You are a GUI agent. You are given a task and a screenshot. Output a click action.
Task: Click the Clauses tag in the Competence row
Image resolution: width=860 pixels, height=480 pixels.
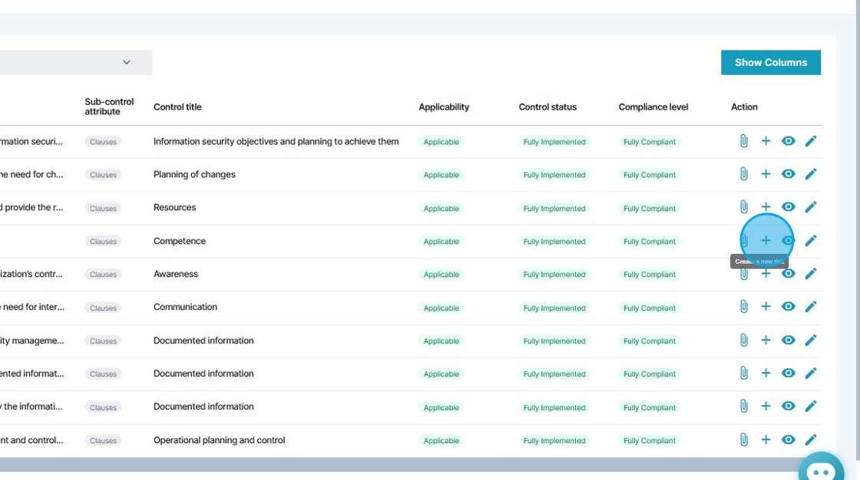(x=103, y=241)
